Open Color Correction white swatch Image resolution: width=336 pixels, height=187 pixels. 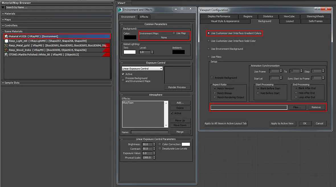[x=186, y=144]
